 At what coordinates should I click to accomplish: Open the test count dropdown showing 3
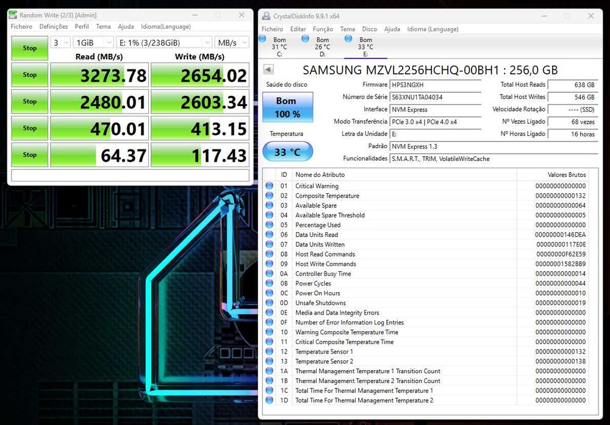coord(60,43)
